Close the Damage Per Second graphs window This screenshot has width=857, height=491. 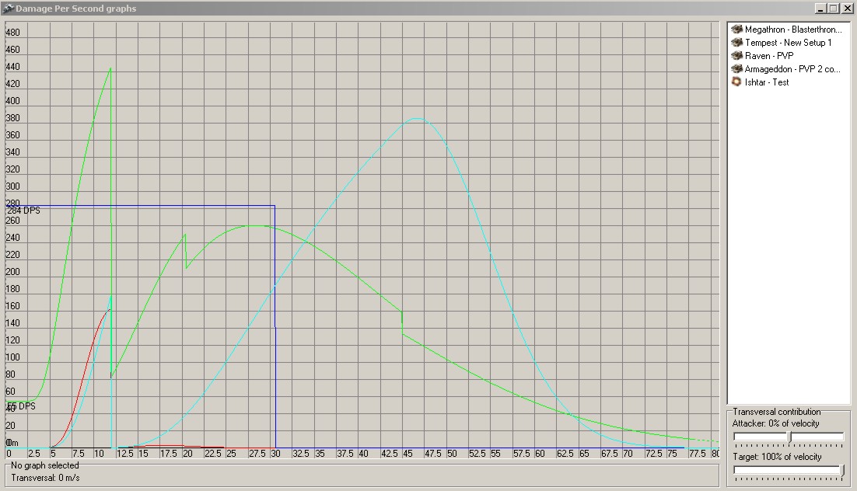point(847,9)
